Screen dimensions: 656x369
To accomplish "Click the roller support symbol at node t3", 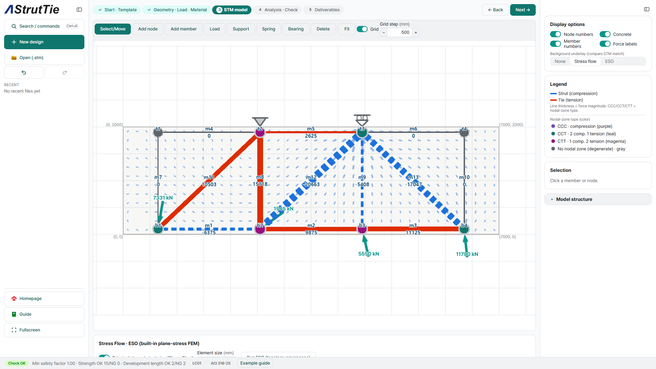I will pos(362,120).
